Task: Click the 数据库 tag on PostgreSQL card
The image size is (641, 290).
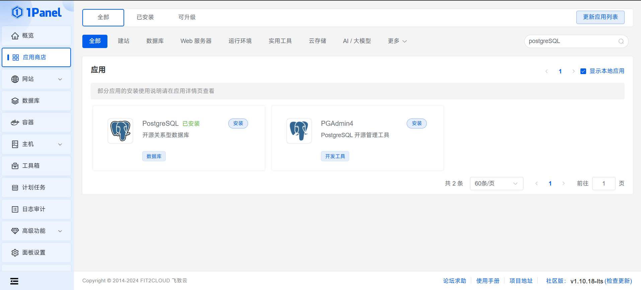Action: 154,156
